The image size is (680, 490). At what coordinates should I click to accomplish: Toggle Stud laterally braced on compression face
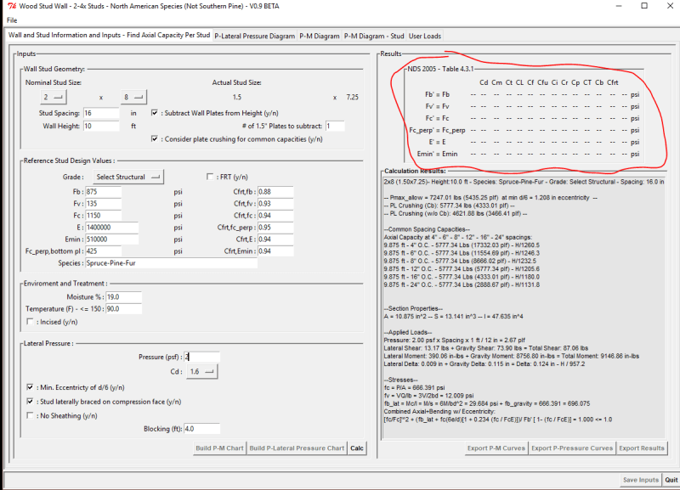click(x=30, y=401)
